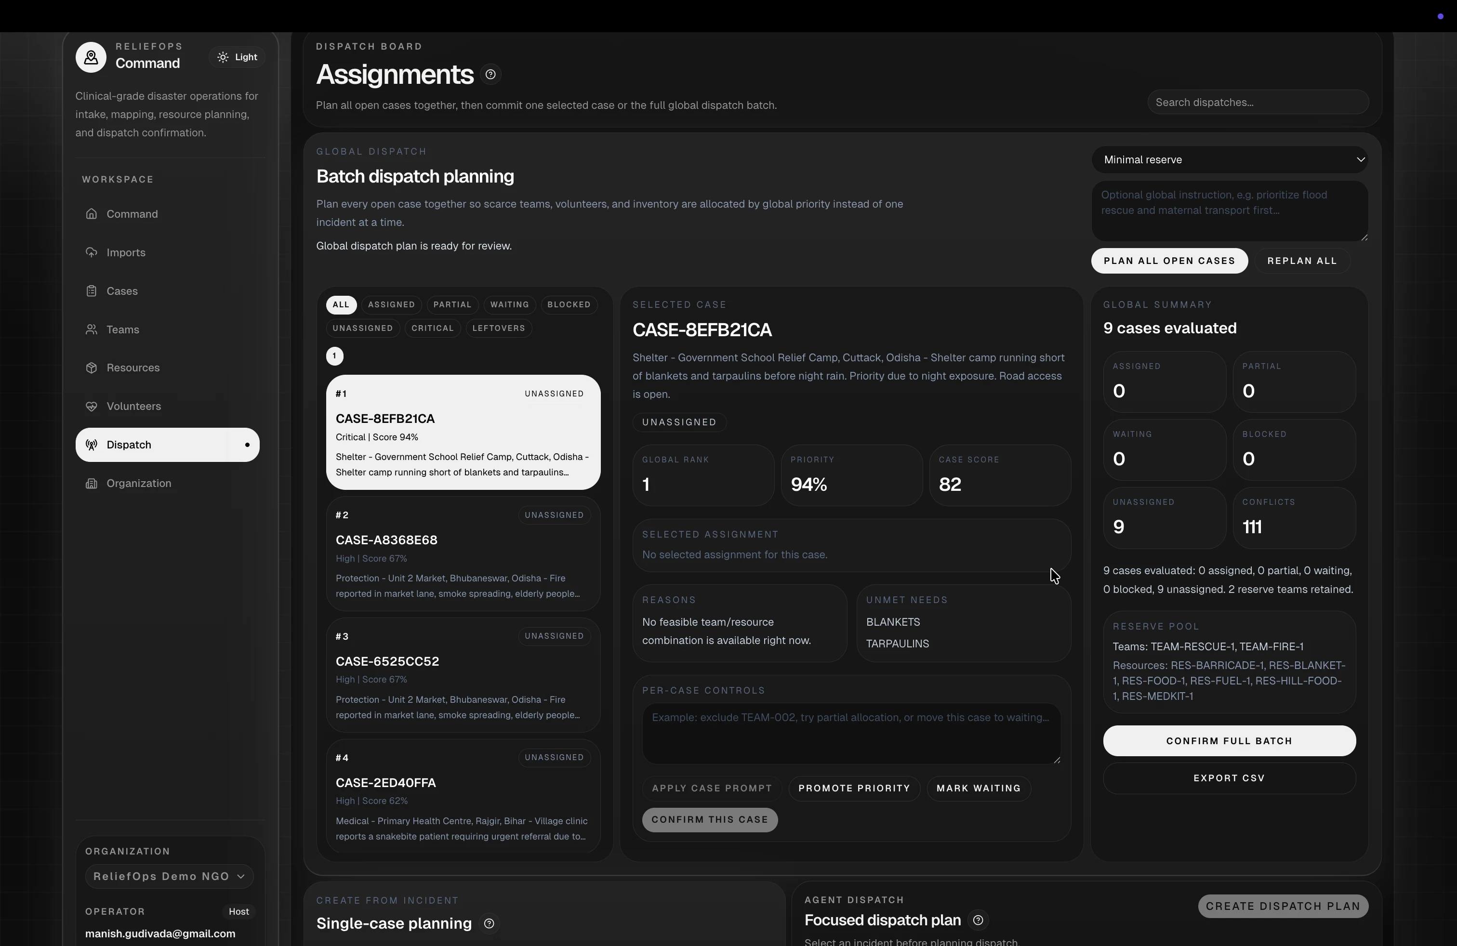This screenshot has height=946, width=1457.
Task: Click the Reserve Pool teams line
Action: click(x=1208, y=647)
